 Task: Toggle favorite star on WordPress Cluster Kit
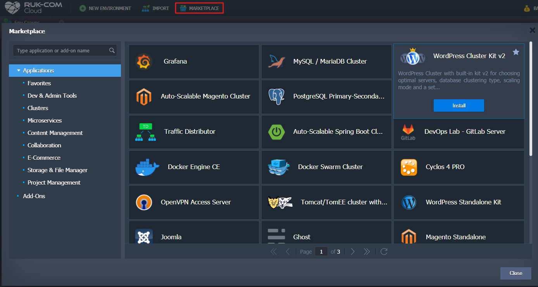(x=516, y=52)
